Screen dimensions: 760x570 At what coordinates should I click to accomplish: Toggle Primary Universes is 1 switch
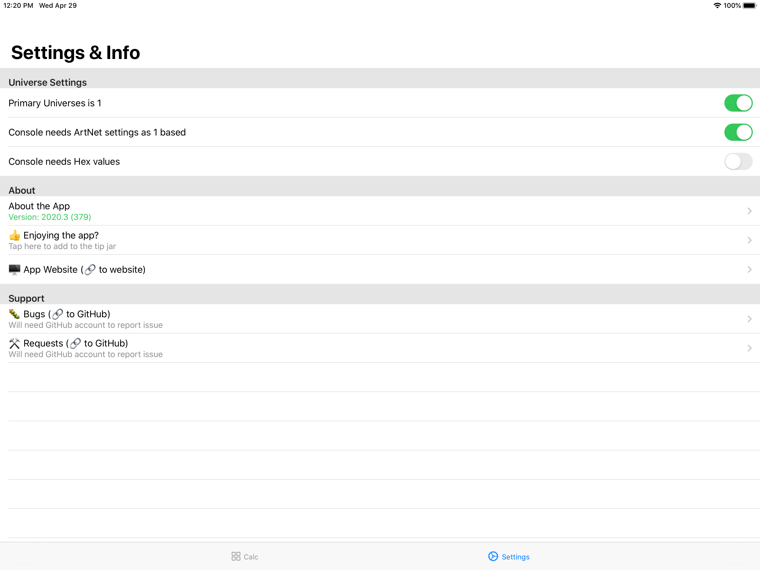click(x=738, y=103)
